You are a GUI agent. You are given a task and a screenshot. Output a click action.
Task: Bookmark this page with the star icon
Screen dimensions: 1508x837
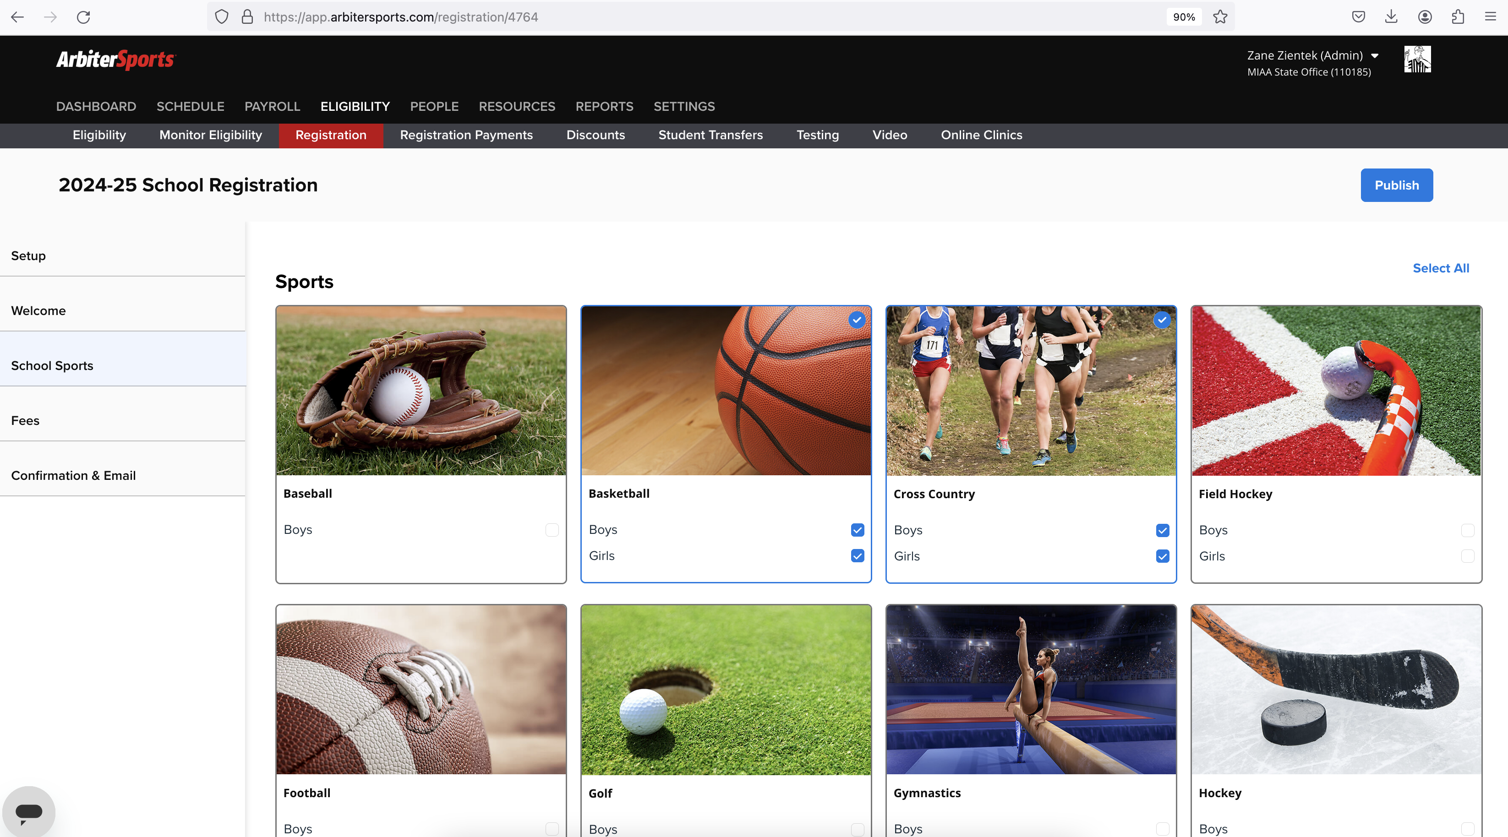[1220, 17]
